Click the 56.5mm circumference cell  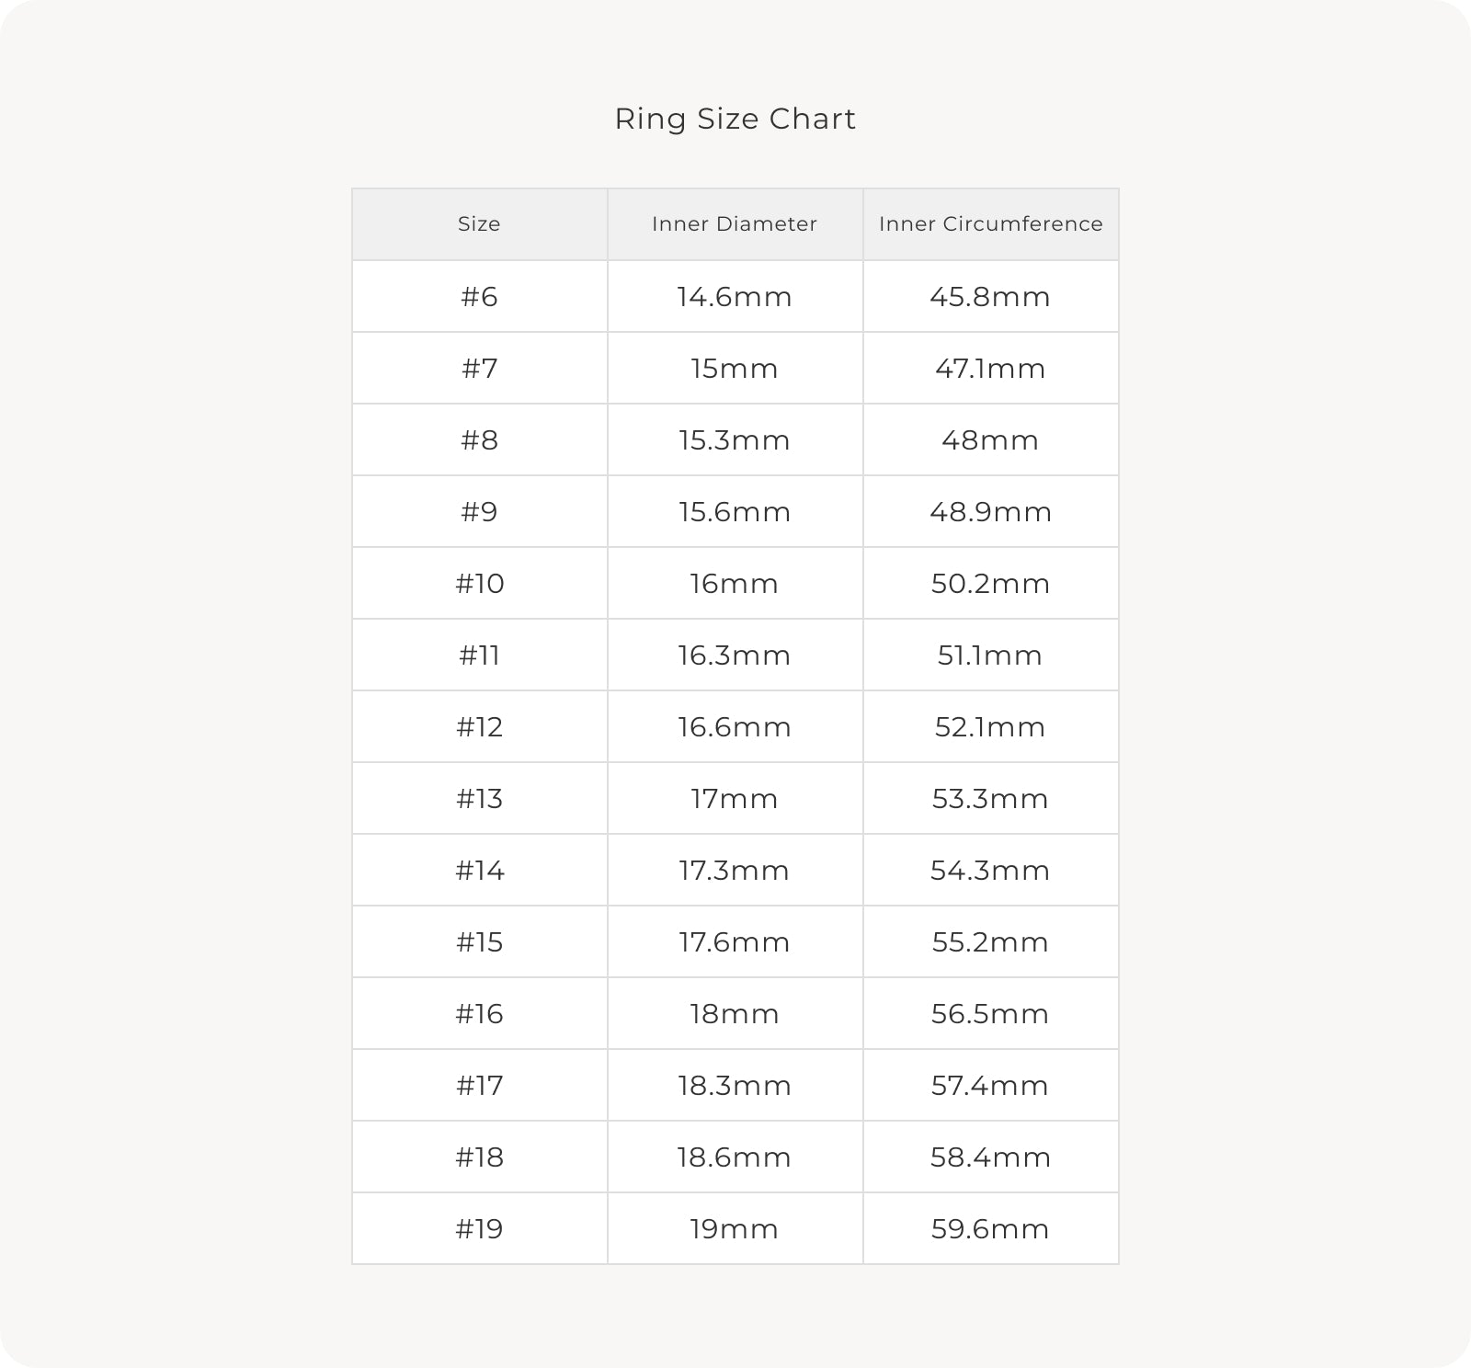990,1014
